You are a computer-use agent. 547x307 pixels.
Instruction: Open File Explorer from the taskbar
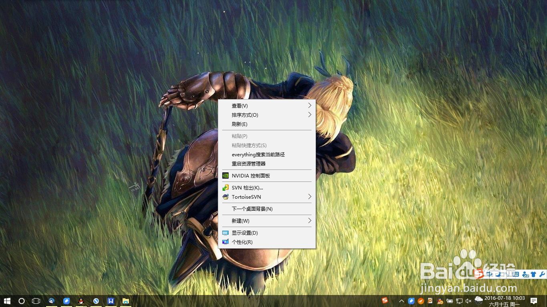126,301
